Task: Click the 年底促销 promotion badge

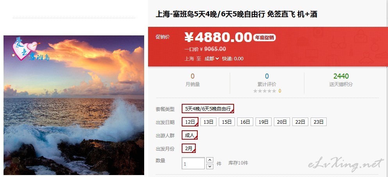Action: pos(264,38)
